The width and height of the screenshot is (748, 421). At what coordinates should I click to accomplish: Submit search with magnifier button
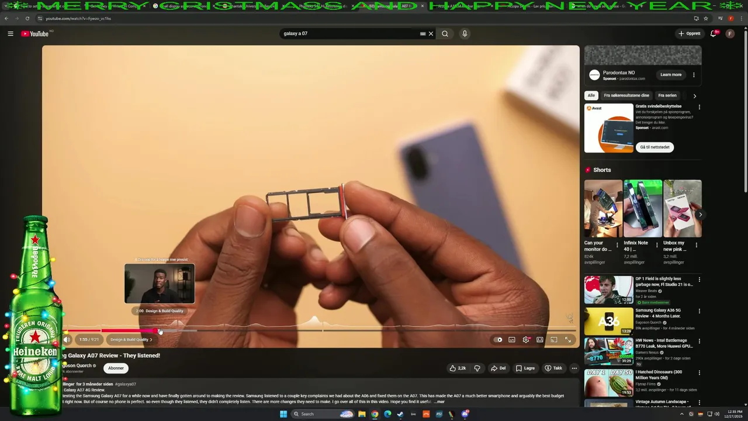[x=445, y=34]
